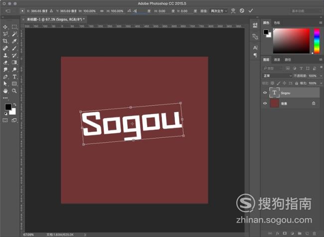
Task: Open the interpolation method dropdown
Action: click(x=219, y=11)
